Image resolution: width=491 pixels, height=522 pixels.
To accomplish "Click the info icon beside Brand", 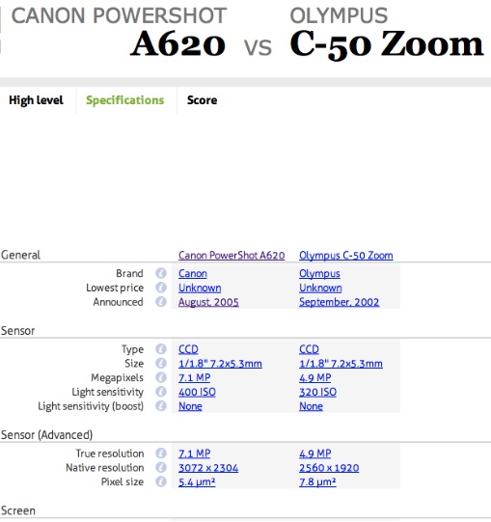I will [161, 273].
